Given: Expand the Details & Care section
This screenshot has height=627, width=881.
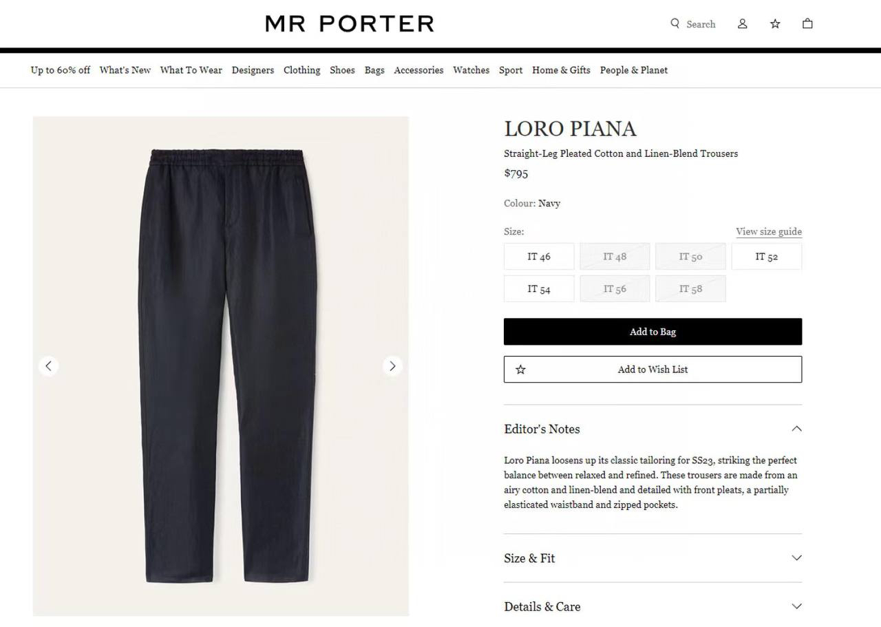Looking at the screenshot, I should (652, 606).
